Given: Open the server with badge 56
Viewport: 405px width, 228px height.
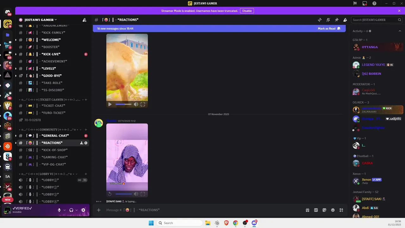Looking at the screenshot, I should point(8,12).
